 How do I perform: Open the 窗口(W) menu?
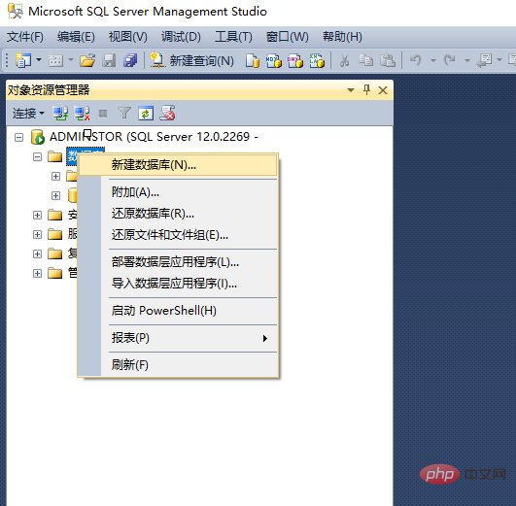288,37
